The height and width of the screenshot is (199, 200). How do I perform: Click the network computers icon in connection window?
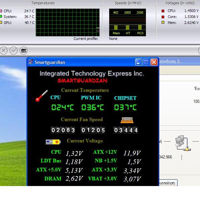click(183, 143)
